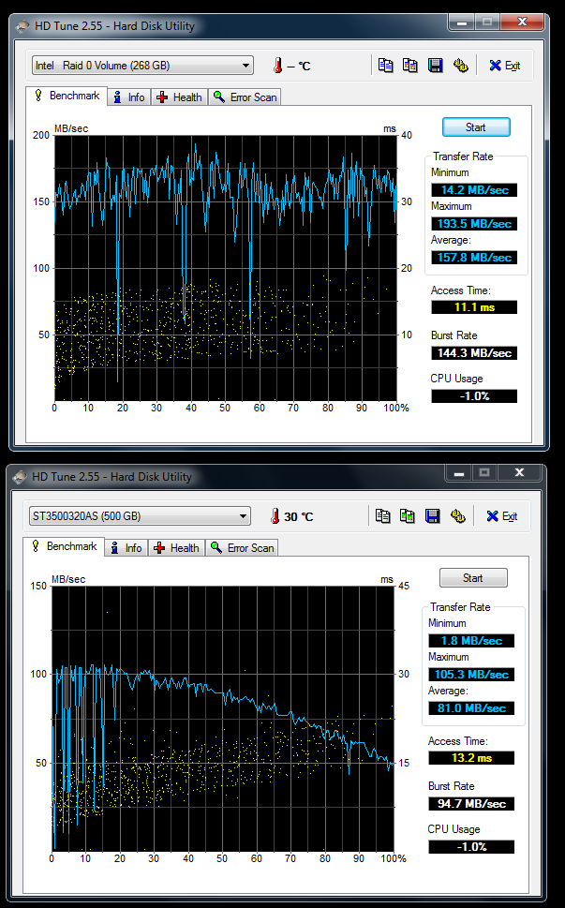The image size is (565, 908).
Task: Click floppy save icon in Intel Raid window
Action: tap(435, 66)
